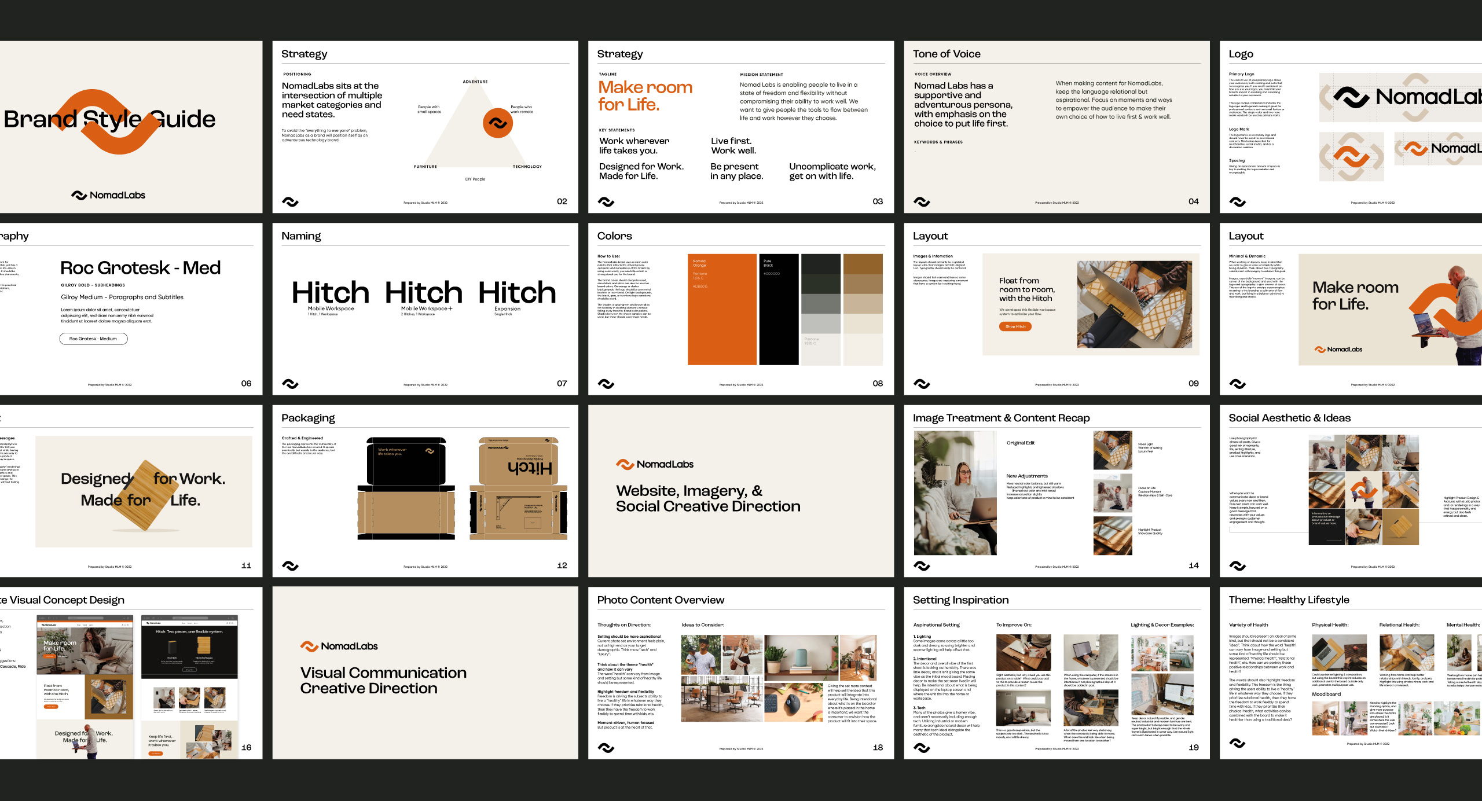Click the wave logo mark at bottom of Colors slide
This screenshot has width=1482, height=801.
(606, 384)
